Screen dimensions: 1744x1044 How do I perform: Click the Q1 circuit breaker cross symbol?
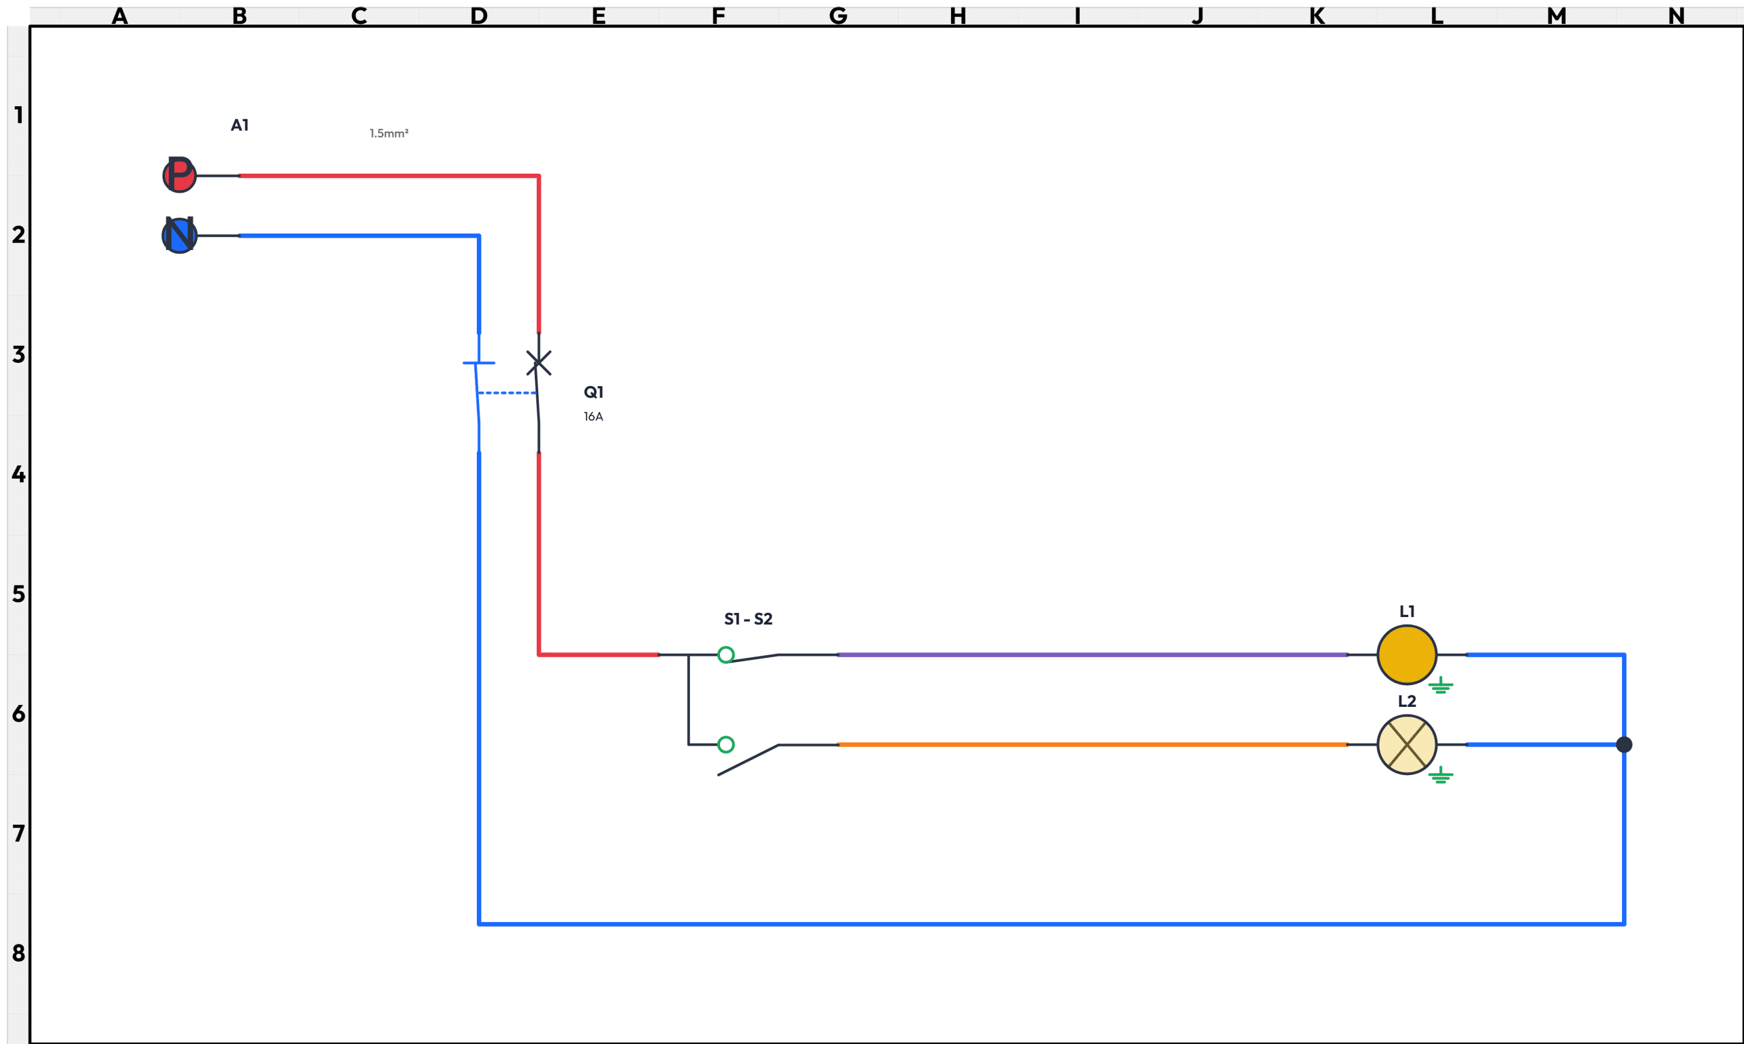point(539,363)
